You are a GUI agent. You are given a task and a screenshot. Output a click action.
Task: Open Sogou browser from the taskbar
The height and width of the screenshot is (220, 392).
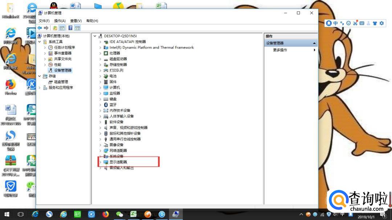click(x=49, y=214)
